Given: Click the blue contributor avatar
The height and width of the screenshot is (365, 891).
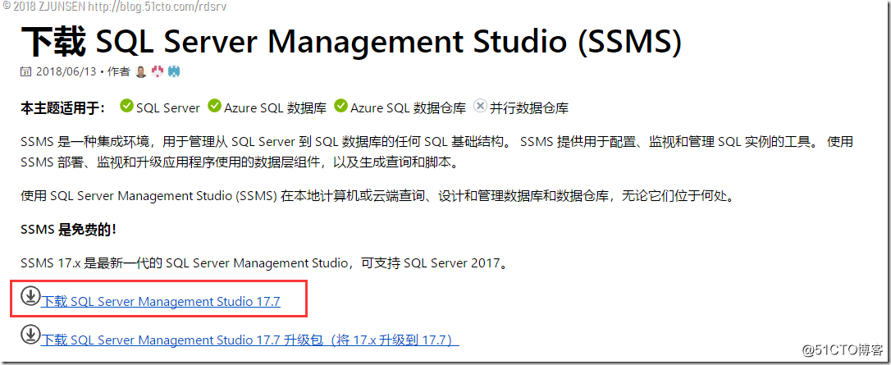Looking at the screenshot, I should coord(173,72).
